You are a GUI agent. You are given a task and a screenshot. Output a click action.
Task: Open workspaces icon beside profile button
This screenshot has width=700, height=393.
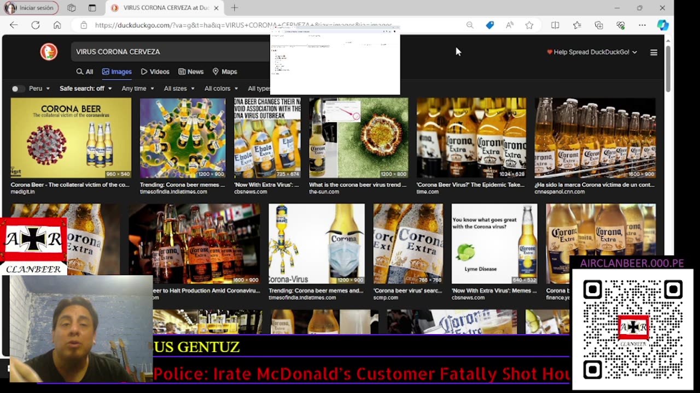(71, 8)
